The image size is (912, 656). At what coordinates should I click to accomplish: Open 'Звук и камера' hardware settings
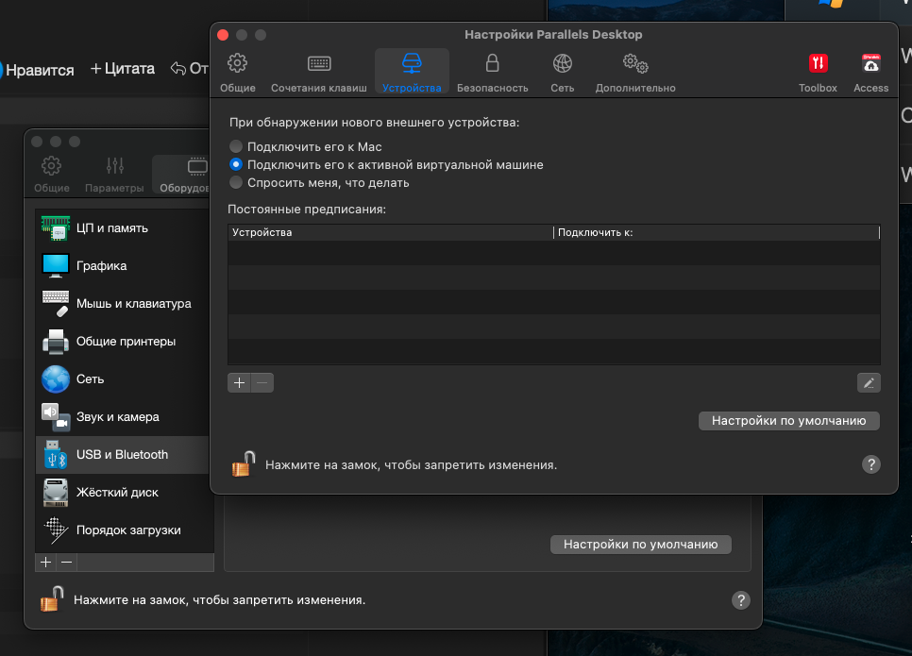tap(117, 417)
